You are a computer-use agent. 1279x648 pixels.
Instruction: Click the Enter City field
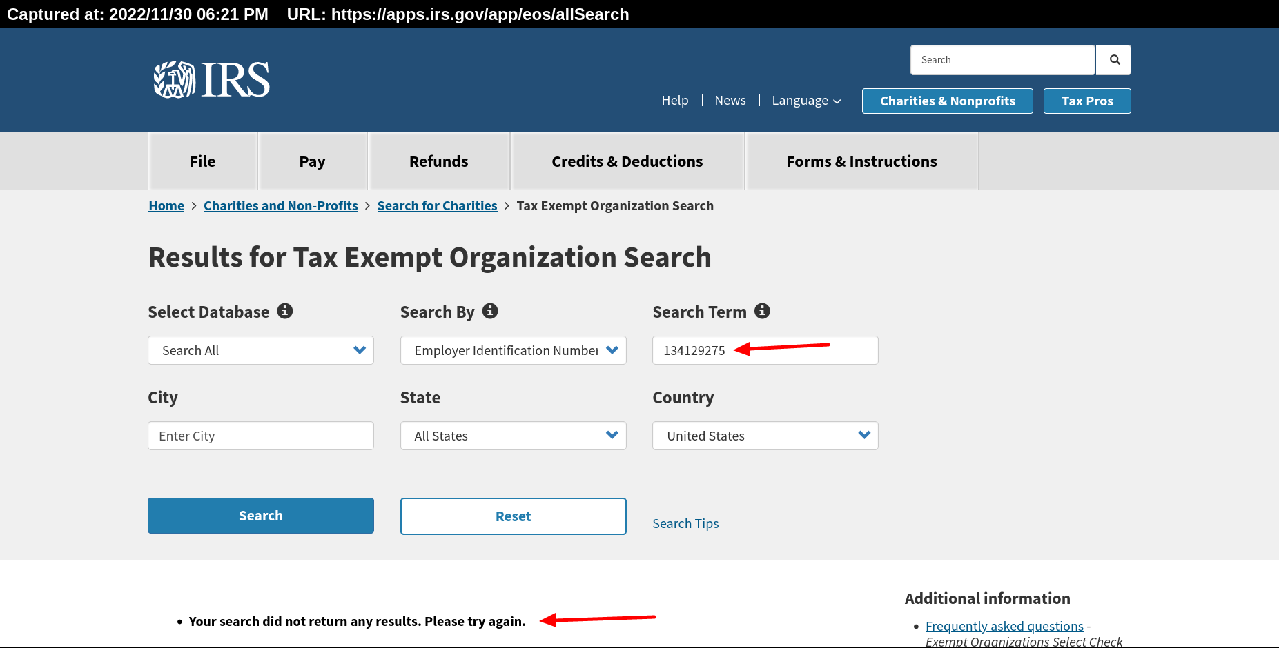[x=261, y=436]
